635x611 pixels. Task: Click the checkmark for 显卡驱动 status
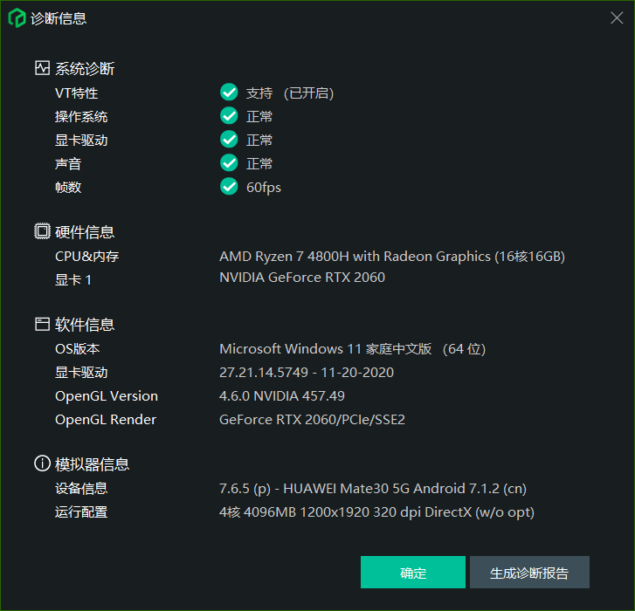coord(229,139)
